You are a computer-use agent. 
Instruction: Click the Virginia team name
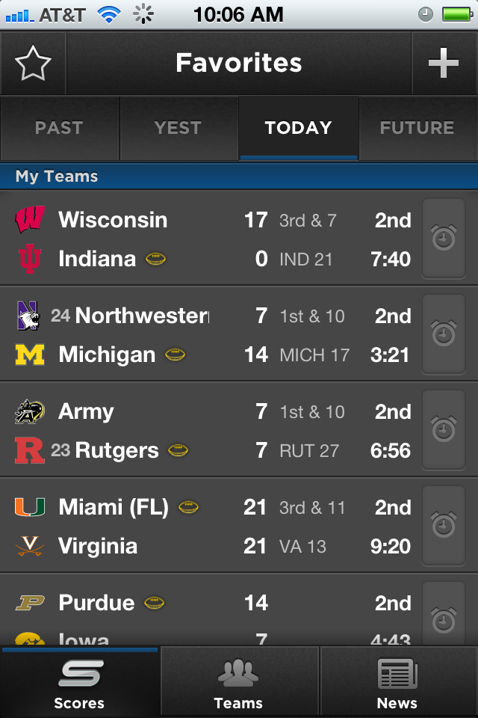tap(98, 546)
